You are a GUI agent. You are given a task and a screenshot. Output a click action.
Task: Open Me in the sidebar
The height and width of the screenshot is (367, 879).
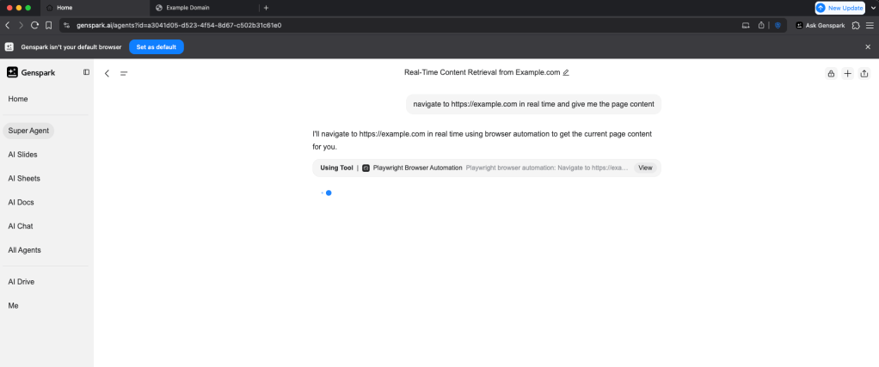click(x=14, y=306)
